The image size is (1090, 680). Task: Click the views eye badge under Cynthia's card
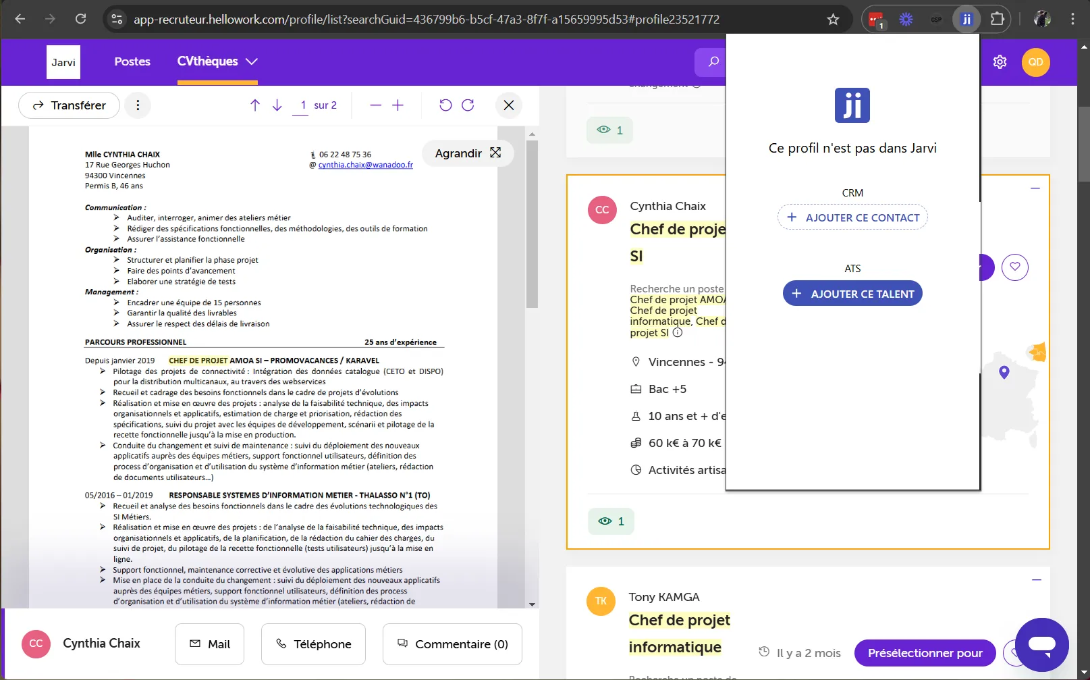click(611, 521)
